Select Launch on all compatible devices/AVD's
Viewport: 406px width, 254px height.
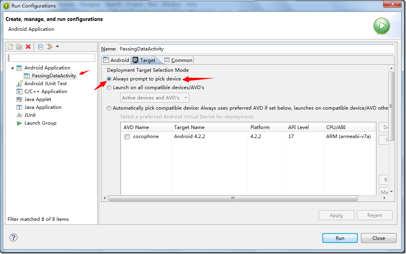109,88
